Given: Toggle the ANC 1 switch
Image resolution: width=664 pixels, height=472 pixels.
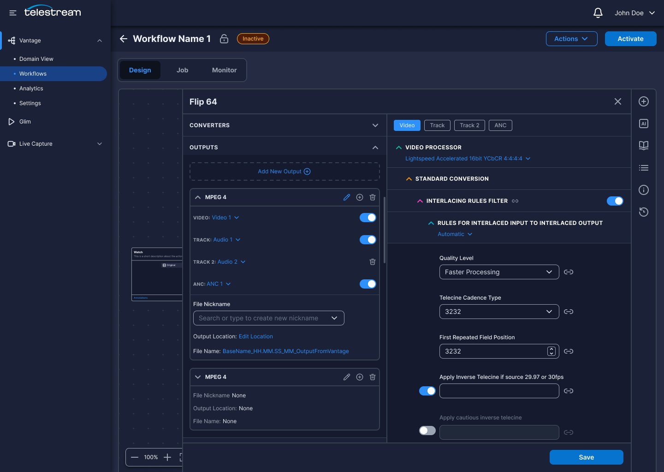Looking at the screenshot, I should pyautogui.click(x=368, y=284).
